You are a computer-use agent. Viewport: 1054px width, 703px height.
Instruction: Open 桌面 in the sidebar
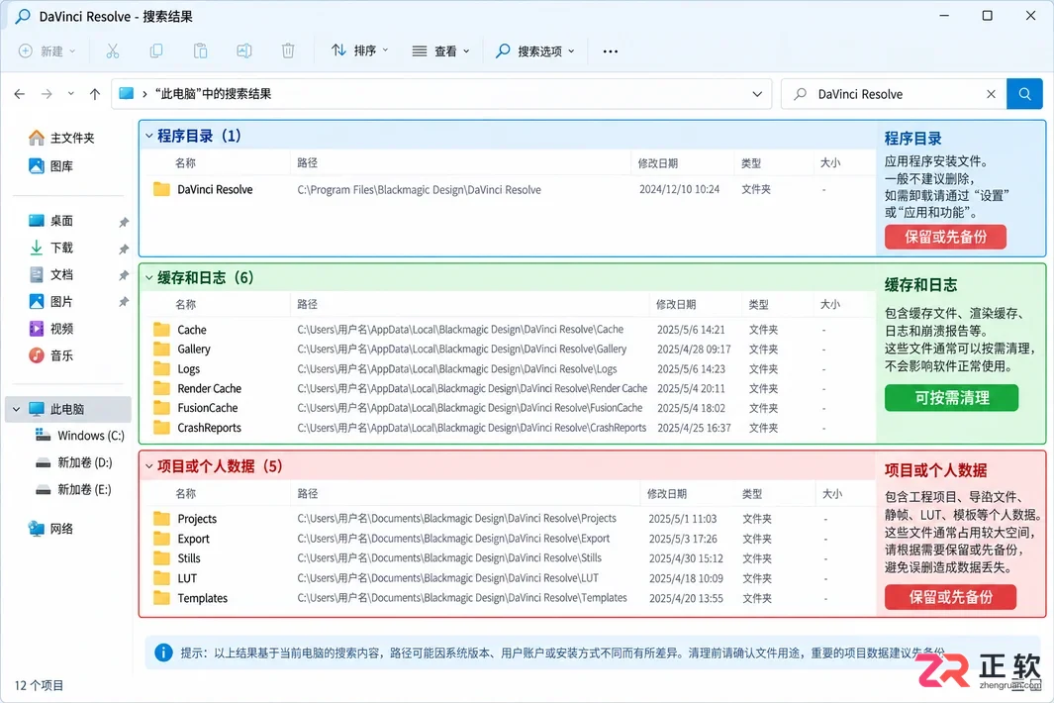coord(50,221)
